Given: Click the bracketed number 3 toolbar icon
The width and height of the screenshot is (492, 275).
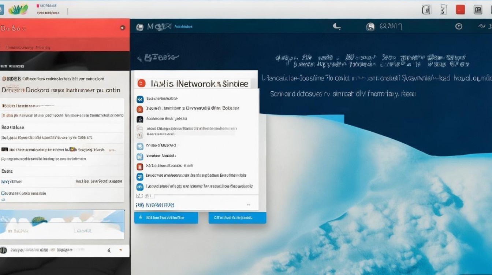Looking at the screenshot, I should [x=443, y=10].
